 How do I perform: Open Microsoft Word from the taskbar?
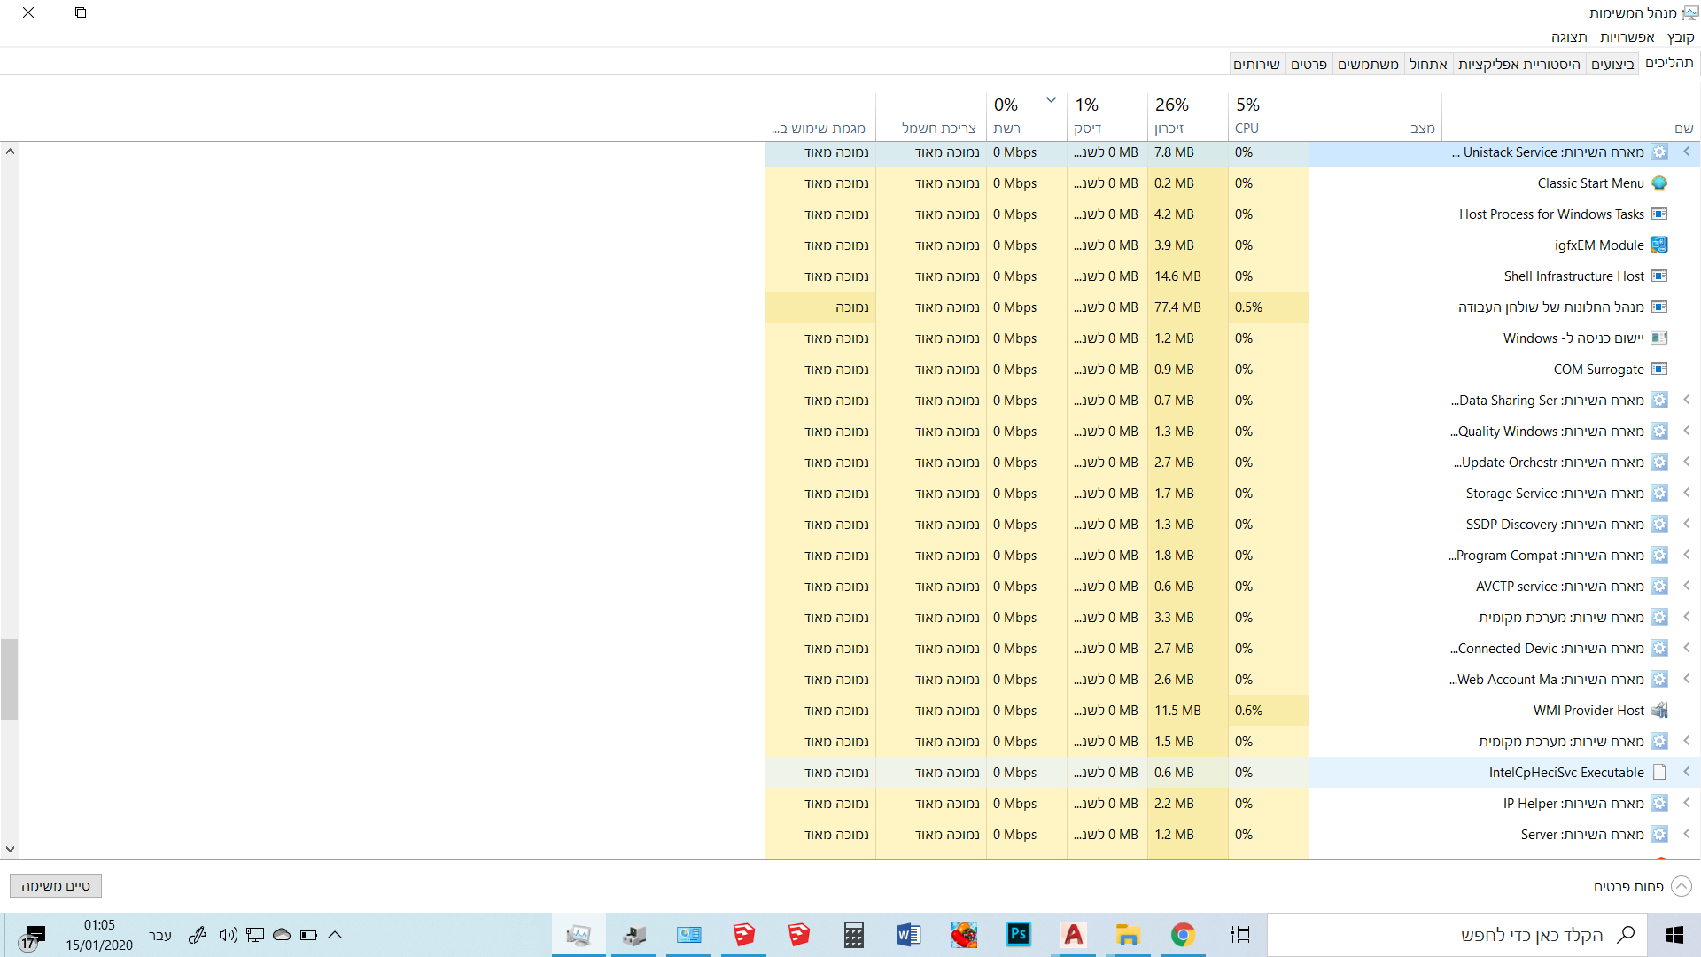click(908, 935)
